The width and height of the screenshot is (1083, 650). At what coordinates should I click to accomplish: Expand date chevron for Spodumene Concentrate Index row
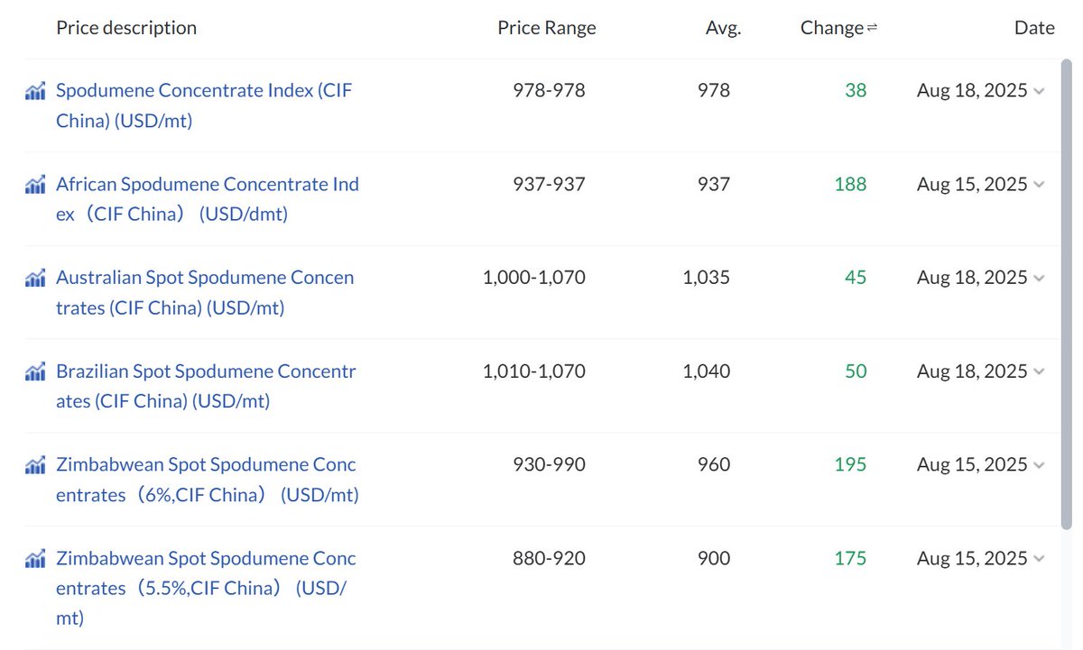[x=1039, y=91]
